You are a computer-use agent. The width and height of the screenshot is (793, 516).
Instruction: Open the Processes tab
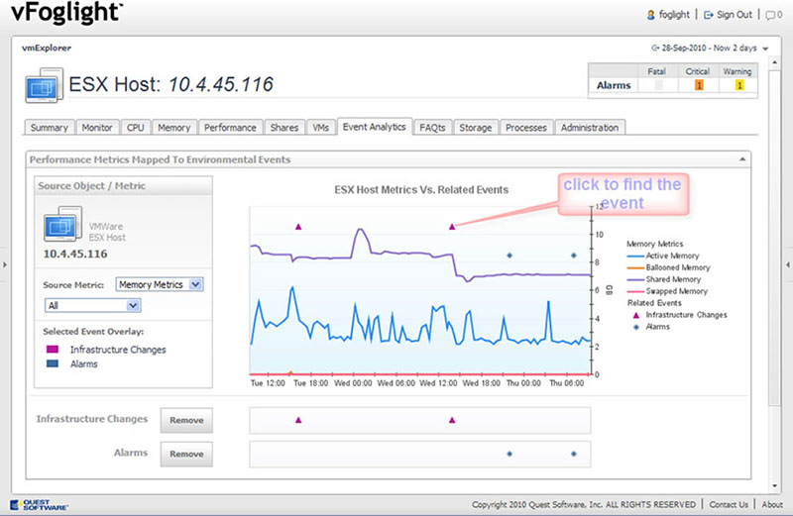click(526, 128)
